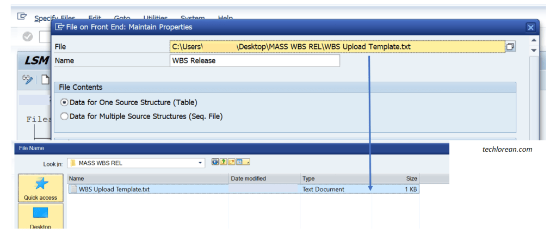Open the Utilities menu
Image resolution: width=556 pixels, height=234 pixels.
155,19
